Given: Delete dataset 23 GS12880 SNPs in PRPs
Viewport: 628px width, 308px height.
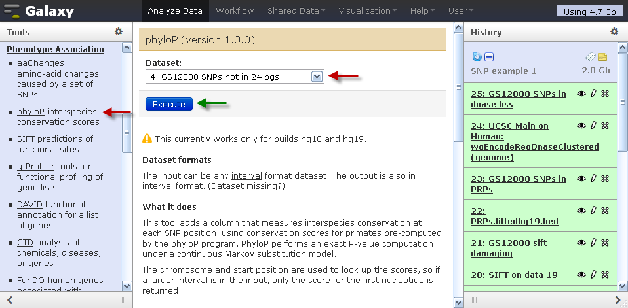Looking at the screenshot, I should pyautogui.click(x=605, y=178).
